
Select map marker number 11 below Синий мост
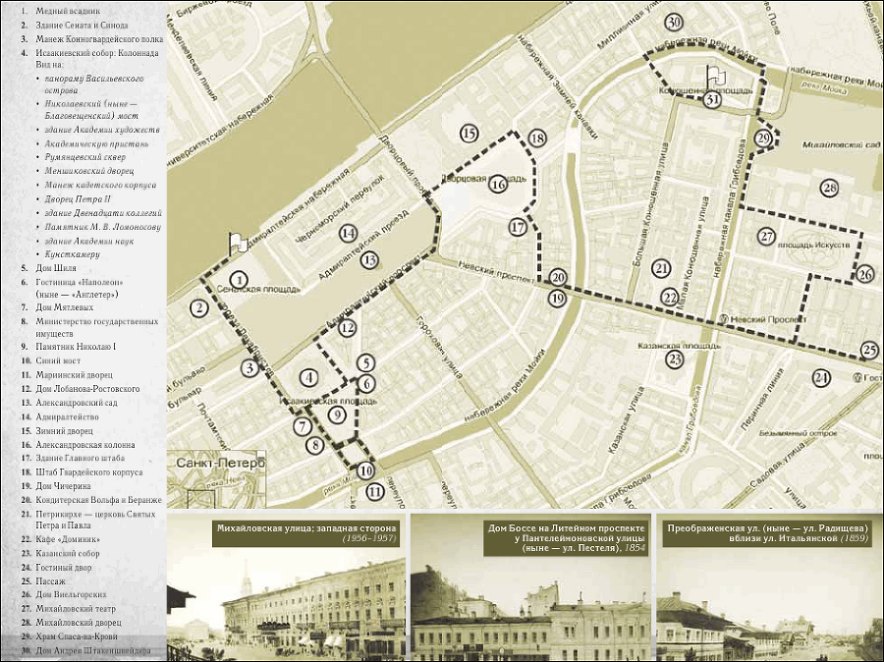tap(375, 492)
